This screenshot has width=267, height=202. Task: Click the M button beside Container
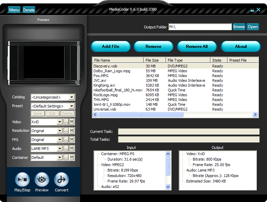[x=72, y=157]
